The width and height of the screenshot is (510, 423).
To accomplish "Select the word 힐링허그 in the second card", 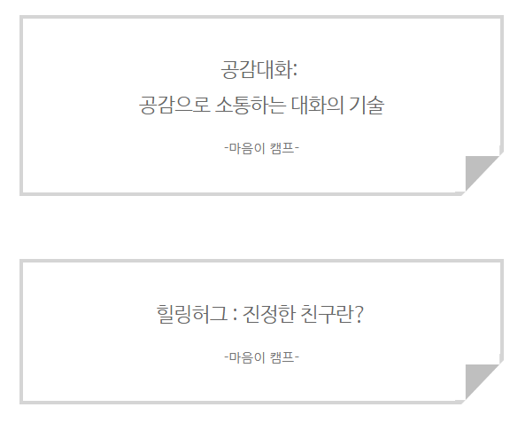I will pos(192,314).
